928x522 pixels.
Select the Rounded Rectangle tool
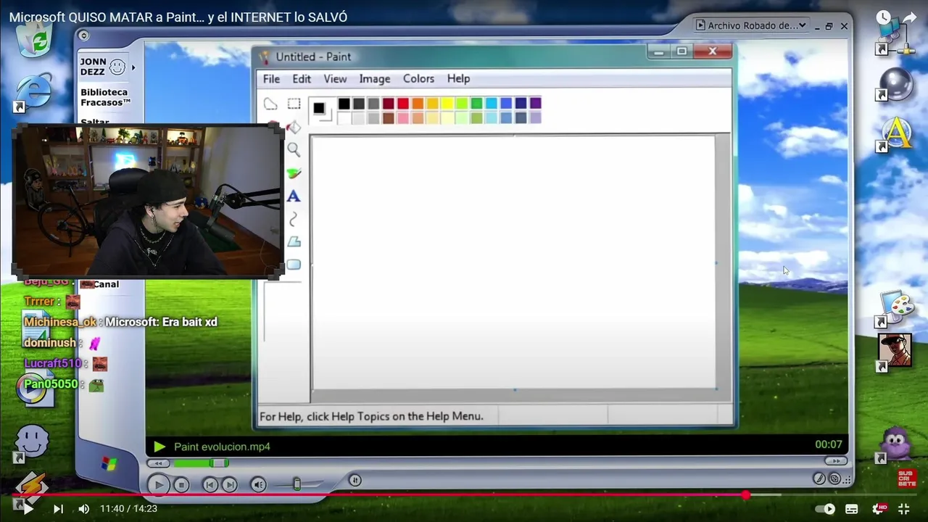coord(294,265)
